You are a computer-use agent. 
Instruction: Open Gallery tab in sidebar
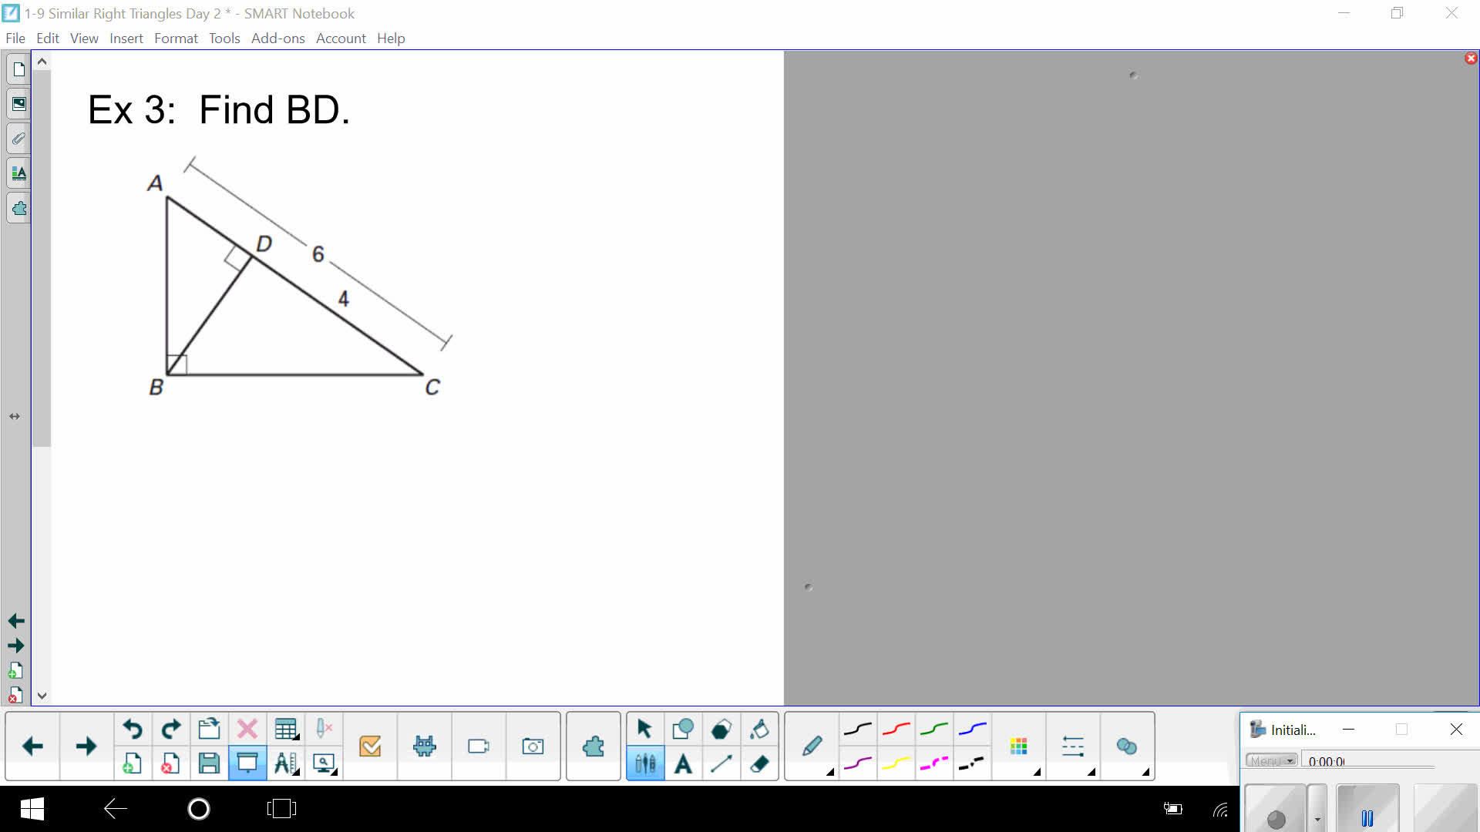(18, 104)
